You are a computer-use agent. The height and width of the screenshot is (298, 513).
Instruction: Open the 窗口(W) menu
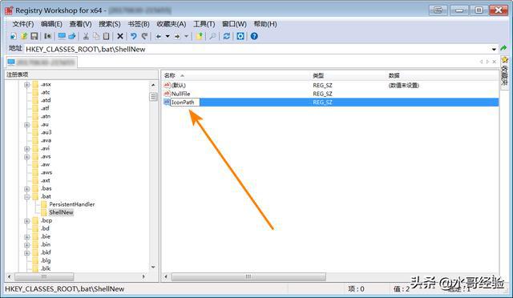coord(234,24)
